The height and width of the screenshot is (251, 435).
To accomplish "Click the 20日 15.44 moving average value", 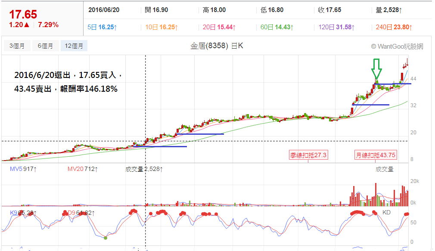I will (219, 27).
